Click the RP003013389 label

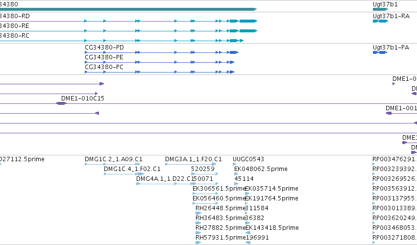[394, 208]
